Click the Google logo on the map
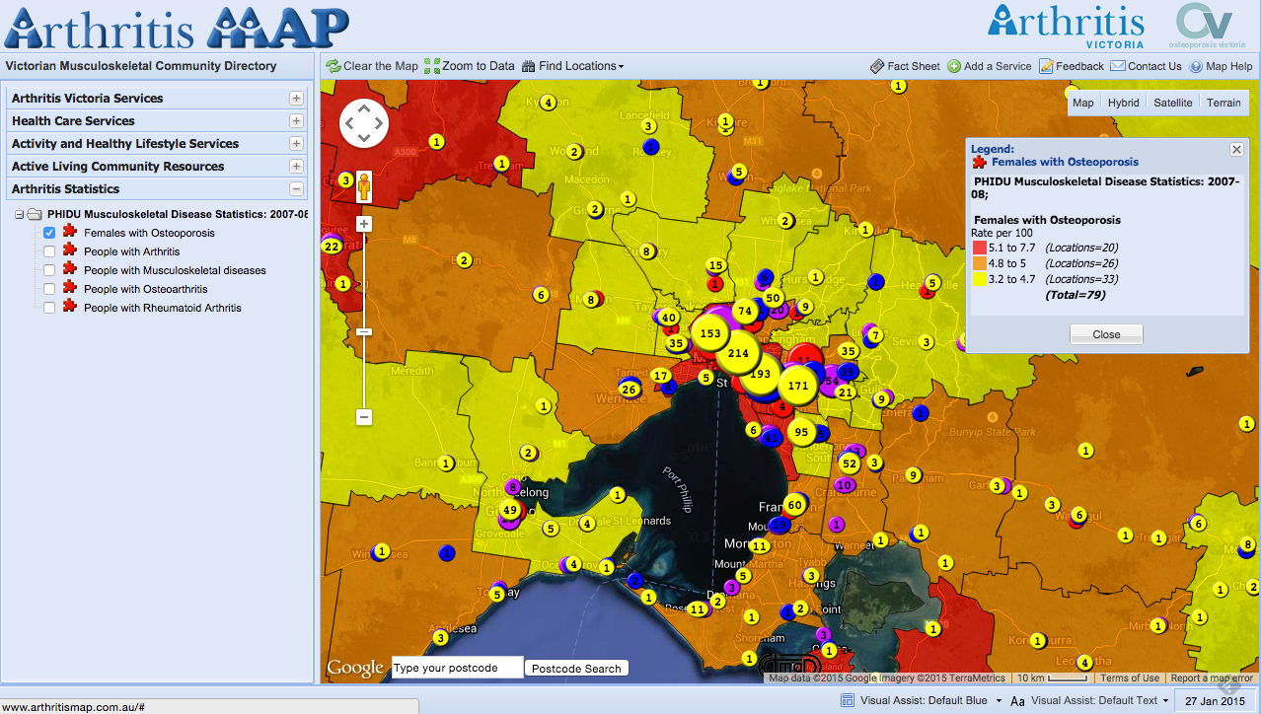 tap(354, 668)
